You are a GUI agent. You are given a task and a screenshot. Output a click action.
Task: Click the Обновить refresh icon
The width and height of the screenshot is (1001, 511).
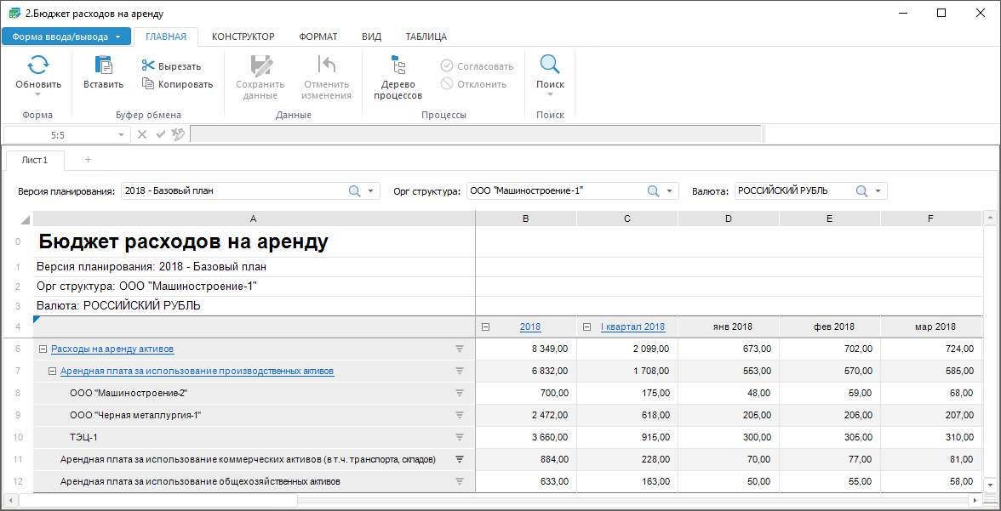38,65
